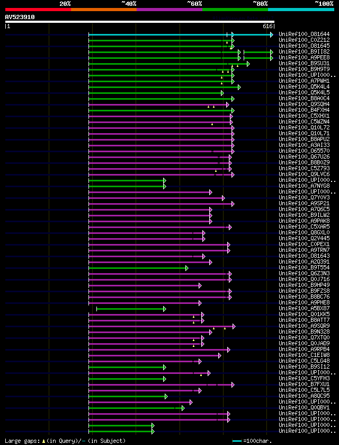The image size is (339, 445).
Task: Click the UniRef100_Q10L72 label
Action: pyautogui.click(x=304, y=127)
